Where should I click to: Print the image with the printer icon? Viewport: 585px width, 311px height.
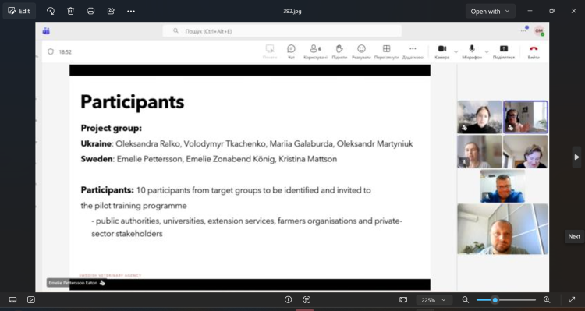[90, 11]
